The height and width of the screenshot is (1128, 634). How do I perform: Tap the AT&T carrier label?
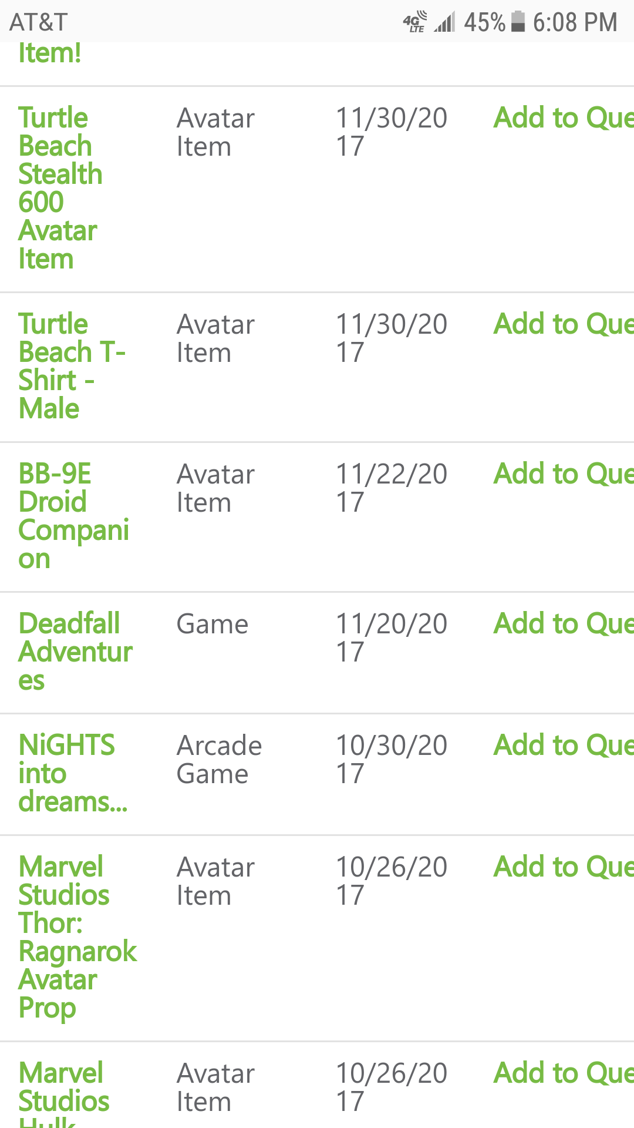(x=39, y=22)
